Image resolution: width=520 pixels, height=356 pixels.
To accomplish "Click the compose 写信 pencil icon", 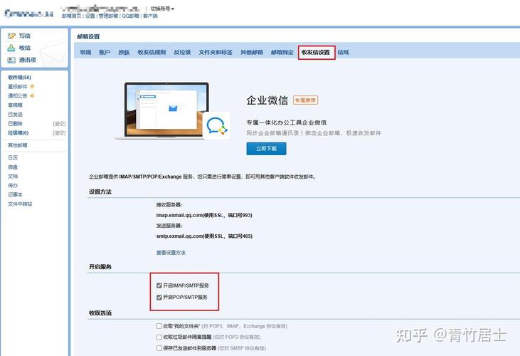I will (x=11, y=36).
